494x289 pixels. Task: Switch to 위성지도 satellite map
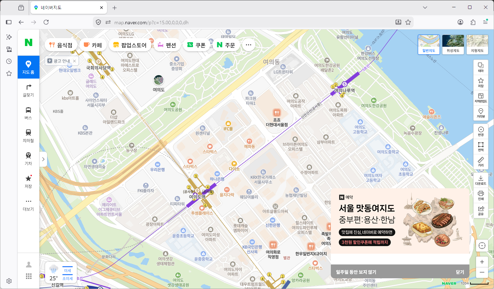click(453, 45)
